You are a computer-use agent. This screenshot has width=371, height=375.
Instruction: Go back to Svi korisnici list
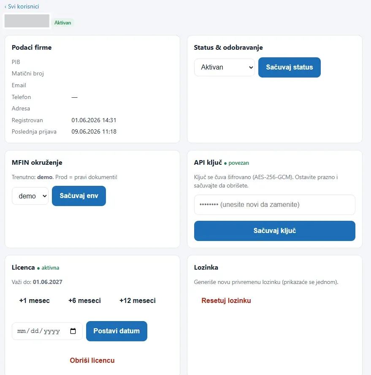click(22, 6)
